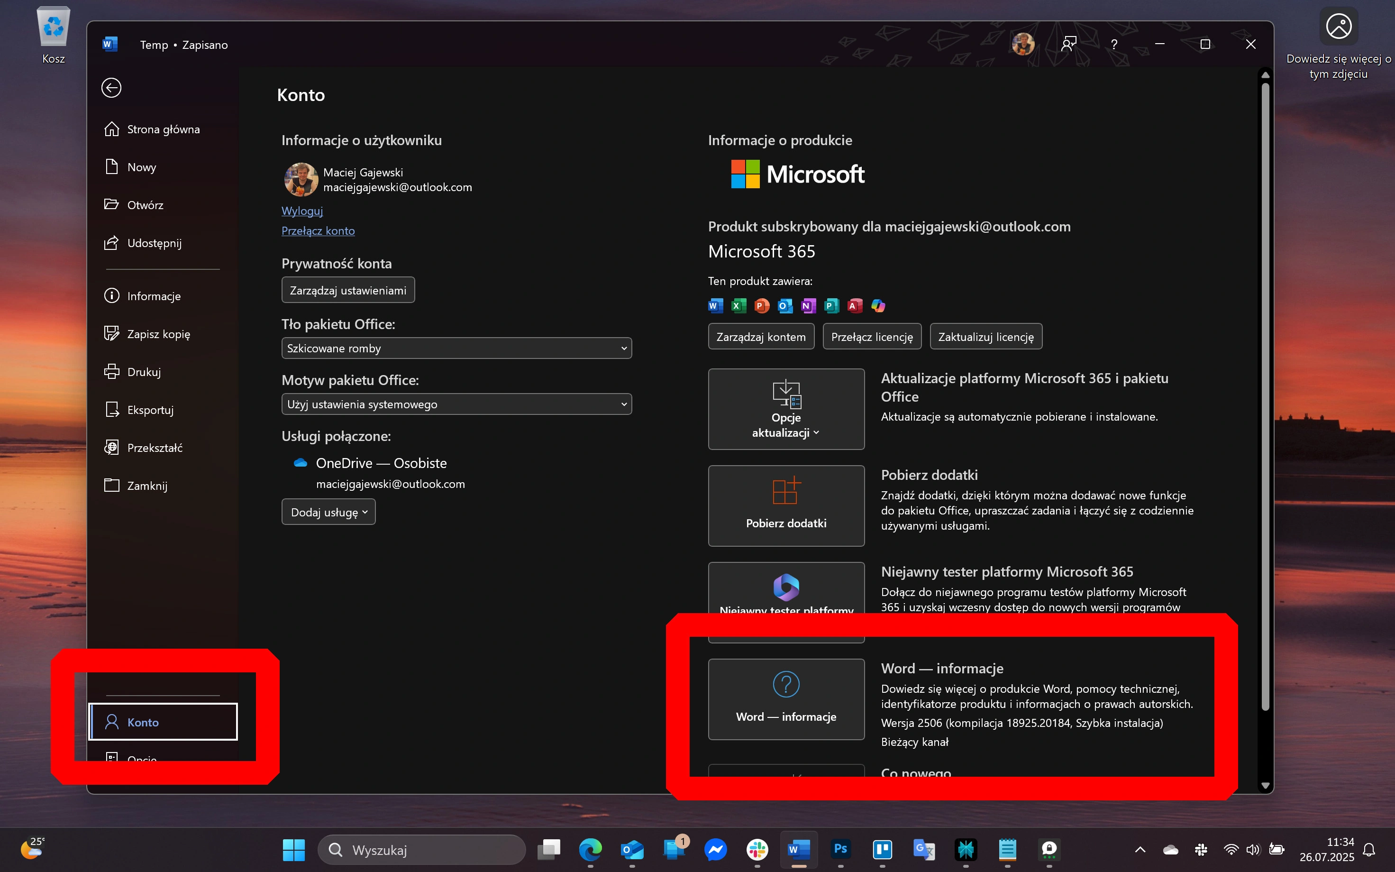Click the user profile picture in Informacje o użytkowniku

pyautogui.click(x=301, y=179)
